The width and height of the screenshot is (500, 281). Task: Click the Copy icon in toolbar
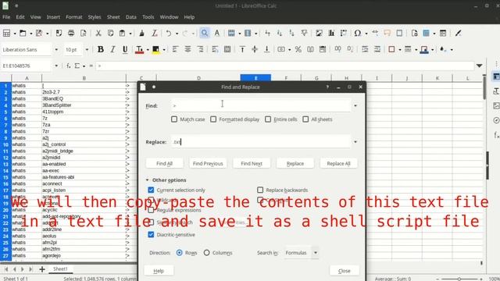click(x=110, y=33)
